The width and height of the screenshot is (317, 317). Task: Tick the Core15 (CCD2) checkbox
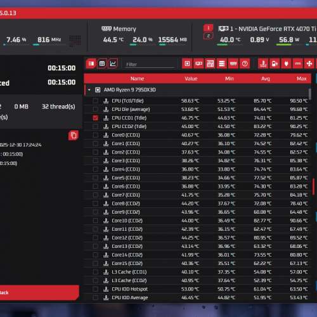[96, 263]
